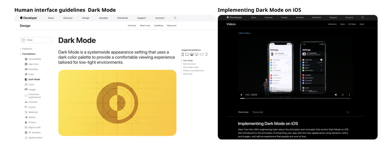
Task: Open Overview in the Design subnav
Action: click(132, 25)
